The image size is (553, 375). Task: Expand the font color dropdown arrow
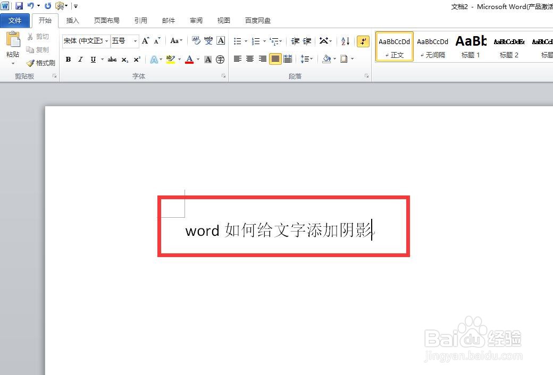[x=198, y=59]
